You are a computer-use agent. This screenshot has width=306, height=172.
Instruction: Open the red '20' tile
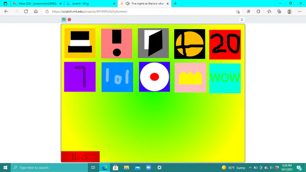[x=225, y=45]
